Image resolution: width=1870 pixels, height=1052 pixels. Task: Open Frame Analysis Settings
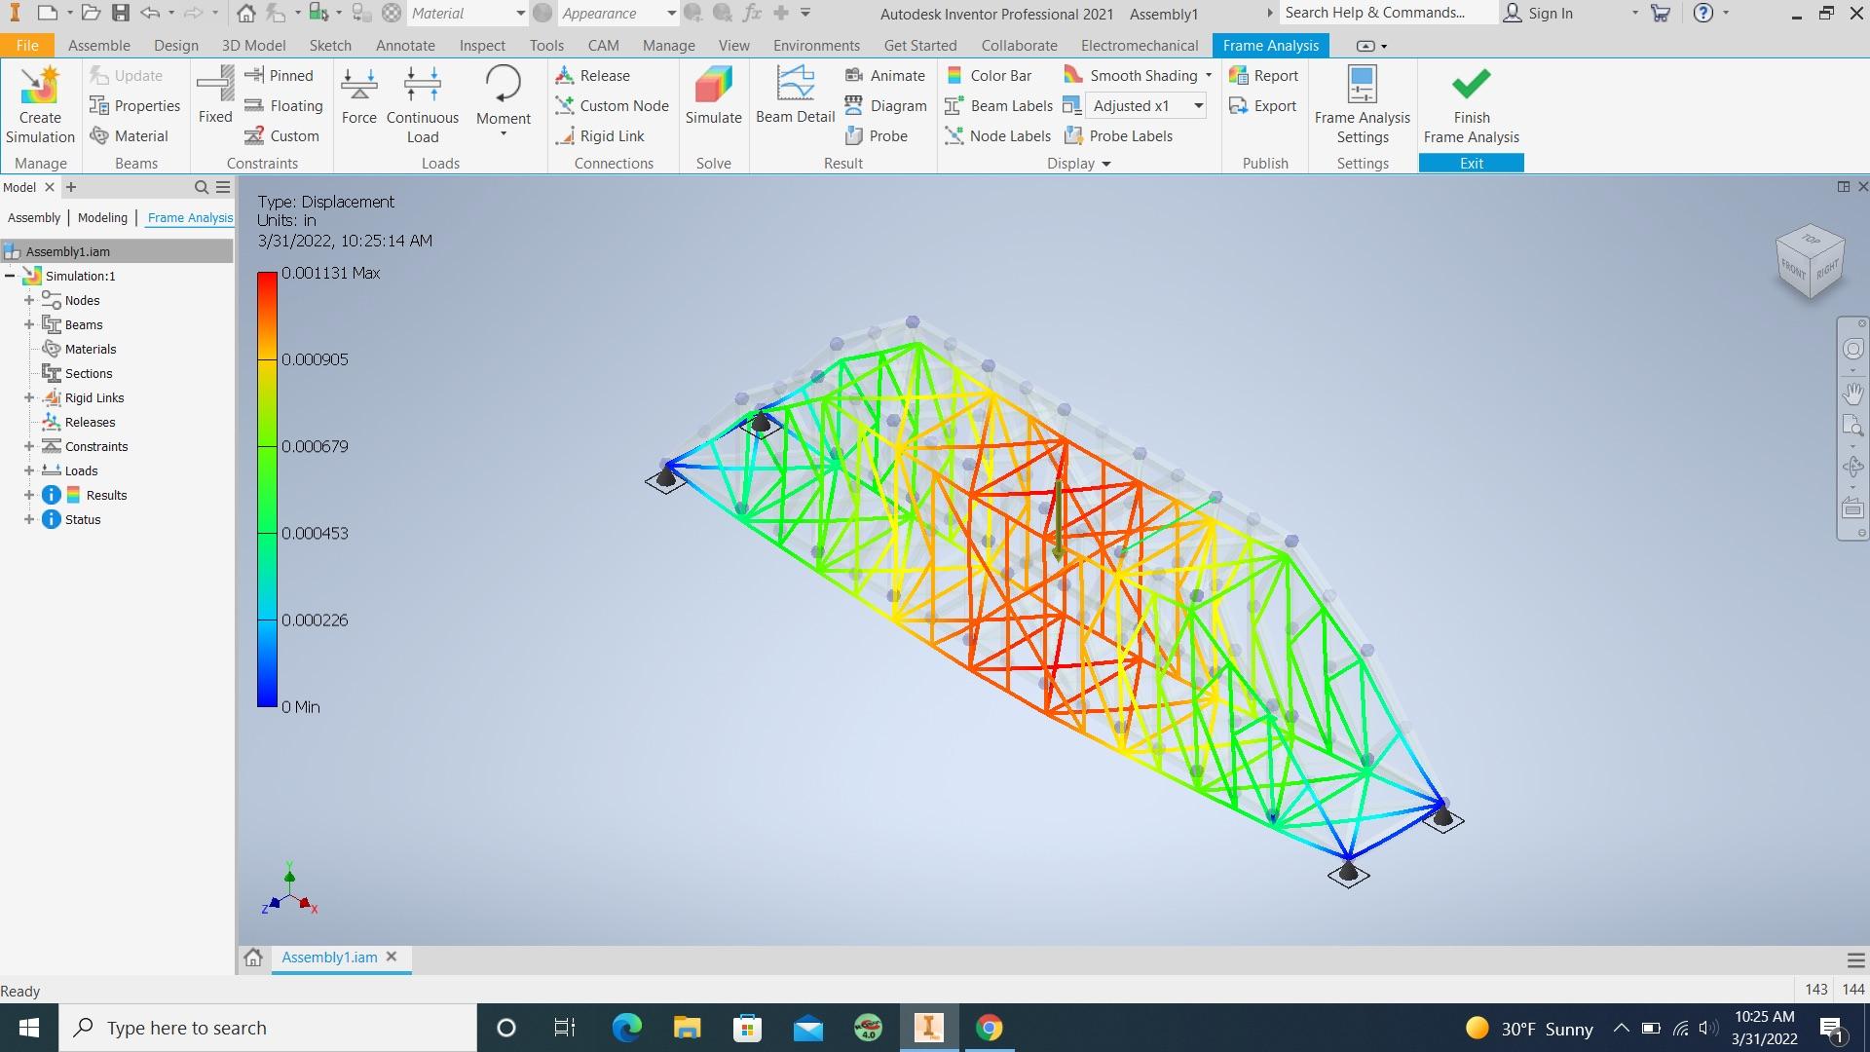coord(1362,105)
